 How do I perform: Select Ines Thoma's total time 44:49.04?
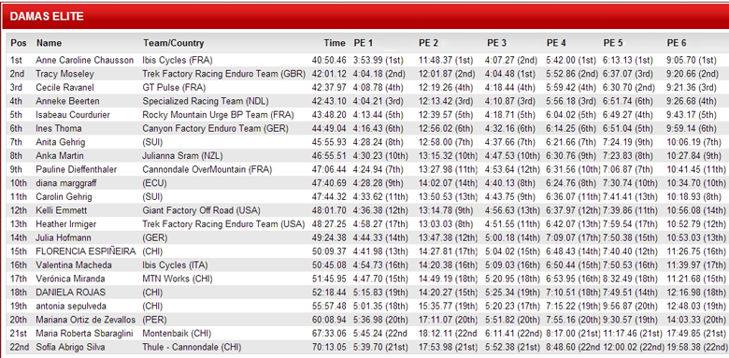point(329,128)
